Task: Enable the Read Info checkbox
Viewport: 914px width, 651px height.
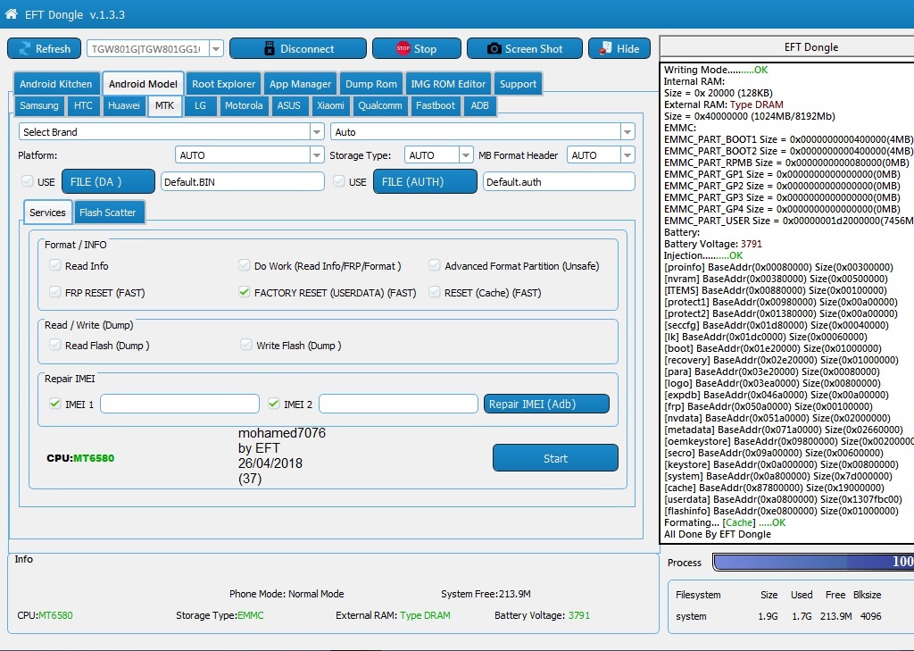Action: click(54, 265)
